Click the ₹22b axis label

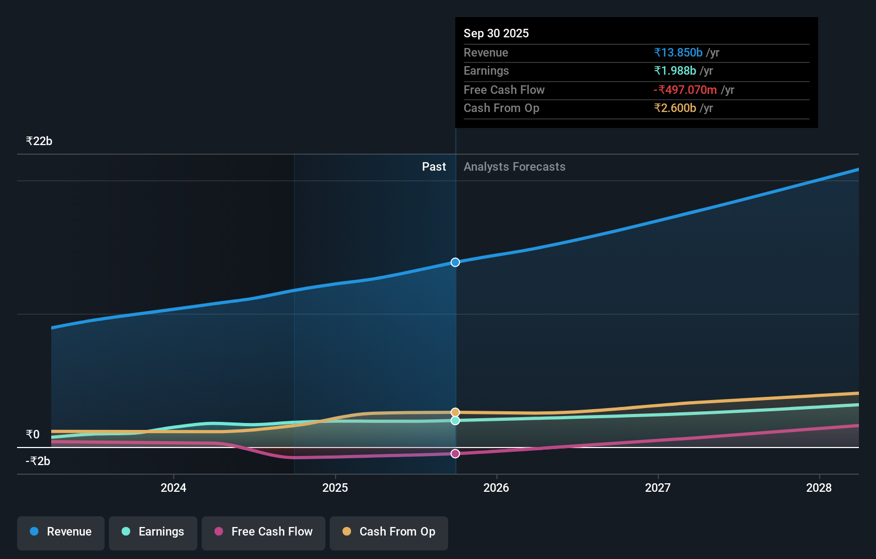click(x=39, y=141)
